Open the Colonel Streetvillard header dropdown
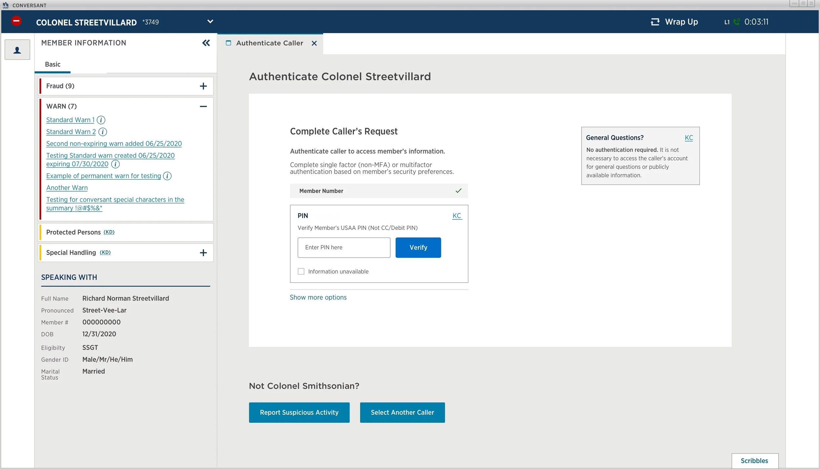 point(210,22)
